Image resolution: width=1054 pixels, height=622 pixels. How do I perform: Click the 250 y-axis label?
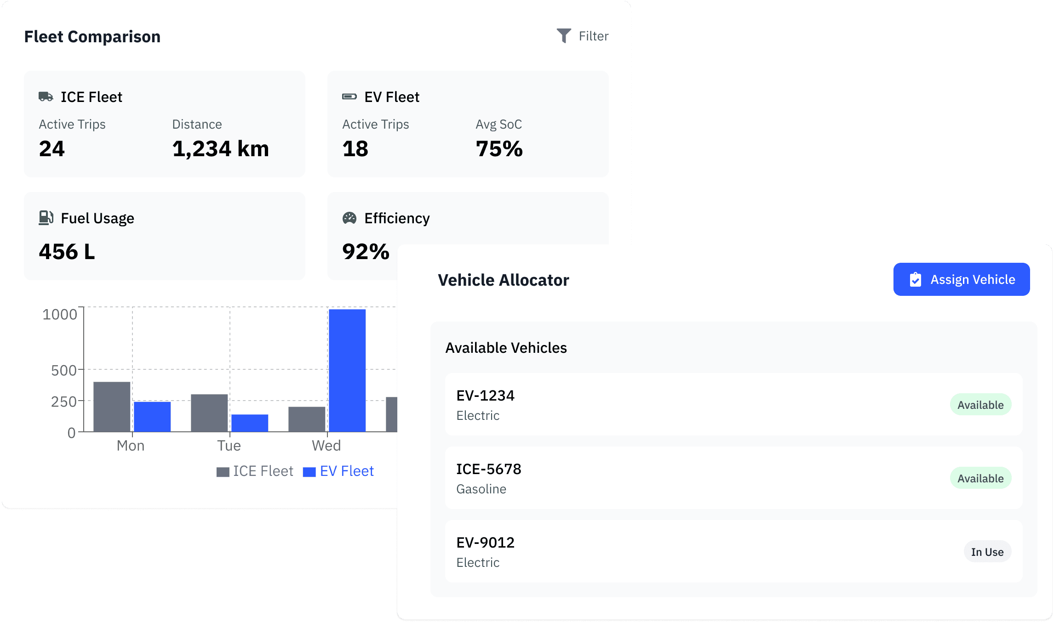pos(64,402)
